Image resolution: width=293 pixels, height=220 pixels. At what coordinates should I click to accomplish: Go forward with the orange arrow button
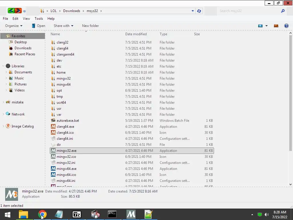point(18,11)
